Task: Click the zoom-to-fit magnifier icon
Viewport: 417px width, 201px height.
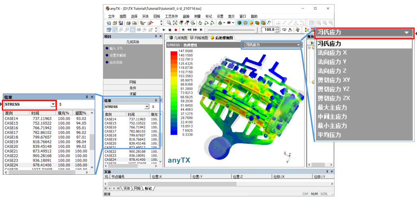Action: point(175,23)
